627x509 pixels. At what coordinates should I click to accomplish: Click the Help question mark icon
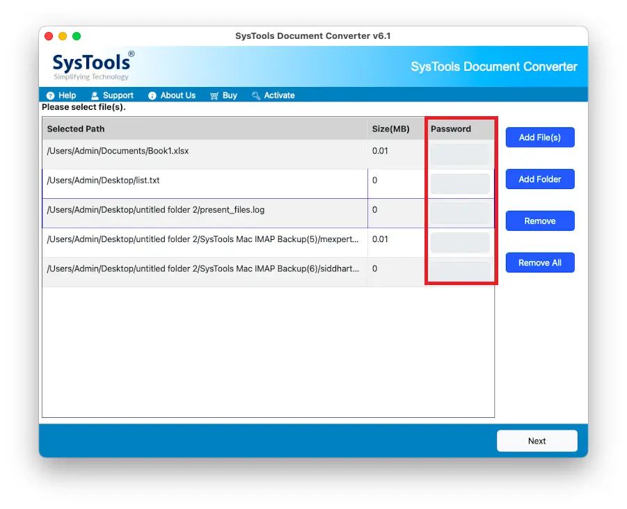(50, 95)
